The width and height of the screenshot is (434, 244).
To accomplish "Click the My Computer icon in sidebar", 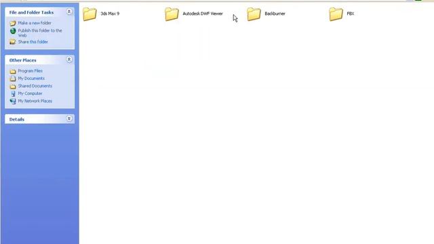I will point(13,94).
